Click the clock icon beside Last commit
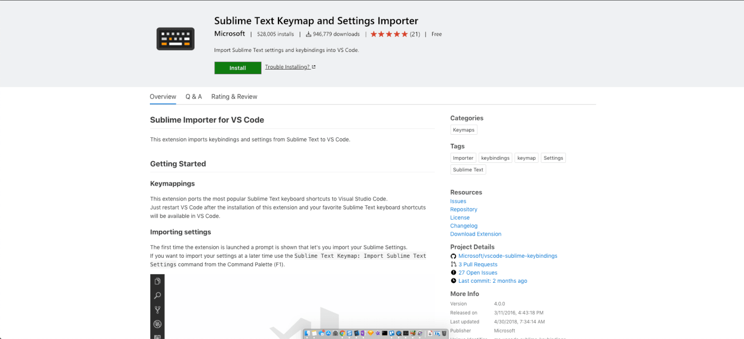This screenshot has width=744, height=339. coord(453,281)
